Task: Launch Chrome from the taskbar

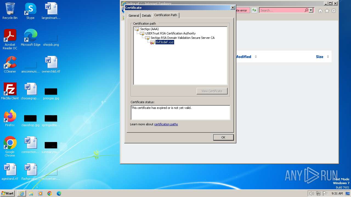Action: coord(50,193)
